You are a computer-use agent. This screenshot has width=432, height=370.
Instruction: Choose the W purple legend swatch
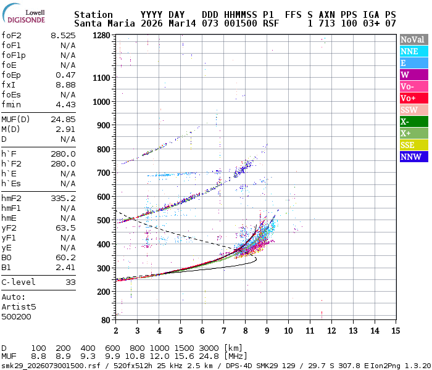[x=414, y=75]
